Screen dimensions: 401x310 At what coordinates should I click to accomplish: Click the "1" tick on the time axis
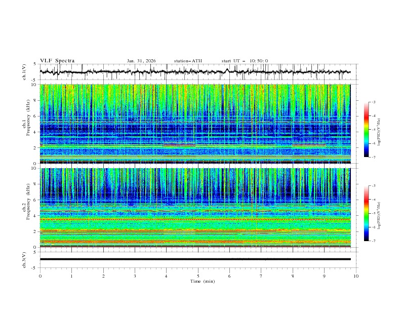[71, 276]
